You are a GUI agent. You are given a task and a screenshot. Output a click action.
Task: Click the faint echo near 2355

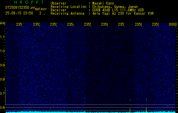point(85,98)
